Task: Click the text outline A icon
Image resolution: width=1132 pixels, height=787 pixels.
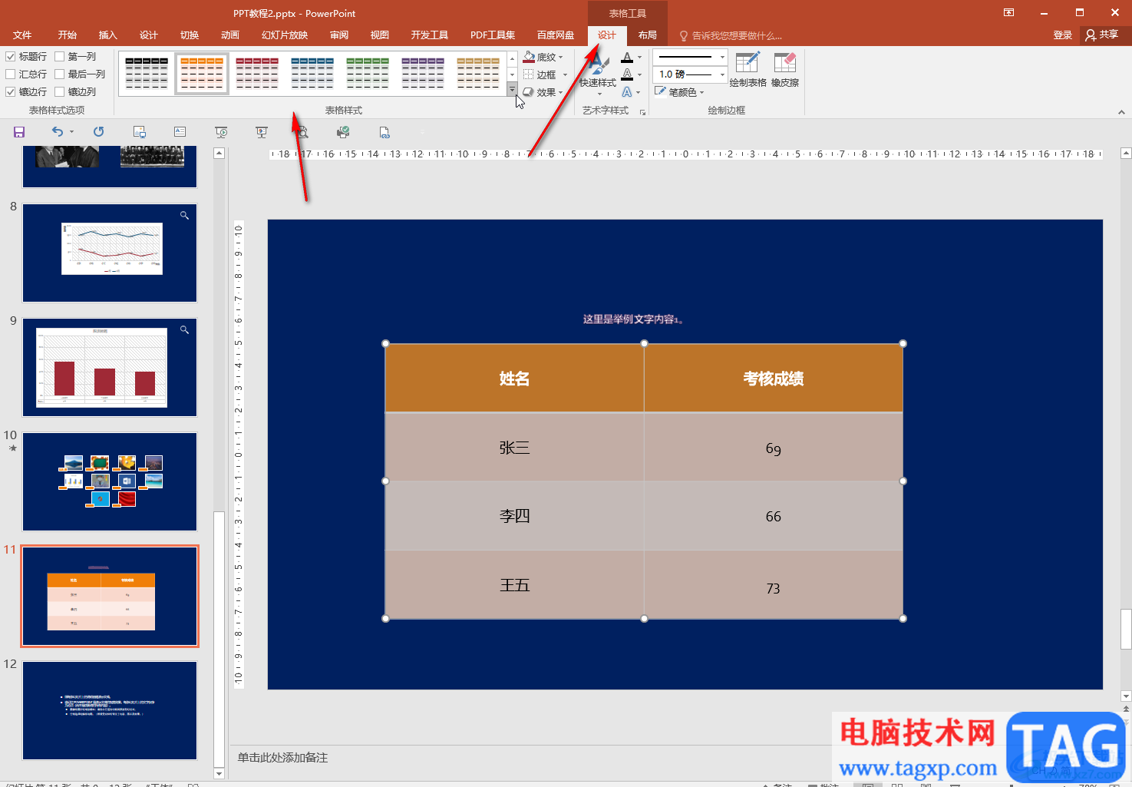Action: pos(627,74)
